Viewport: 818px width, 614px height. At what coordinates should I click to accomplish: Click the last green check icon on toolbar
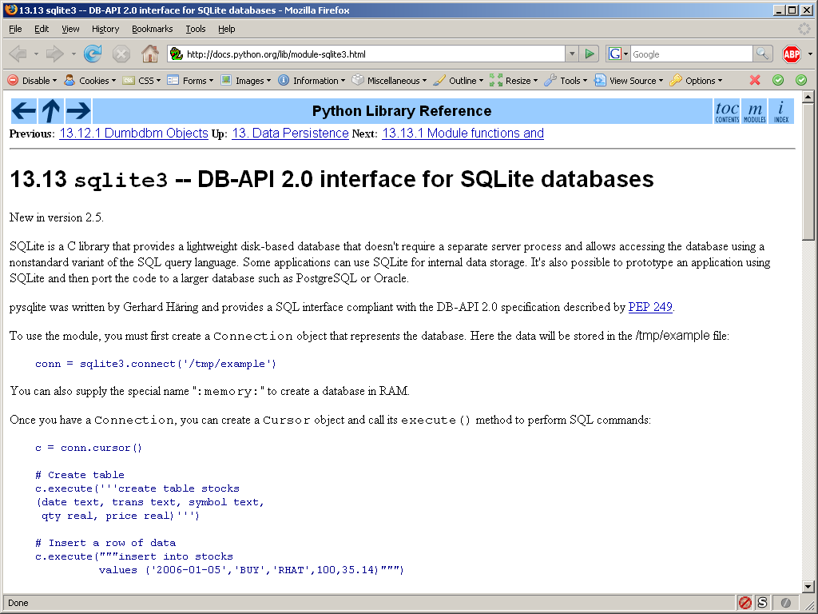[x=801, y=80]
